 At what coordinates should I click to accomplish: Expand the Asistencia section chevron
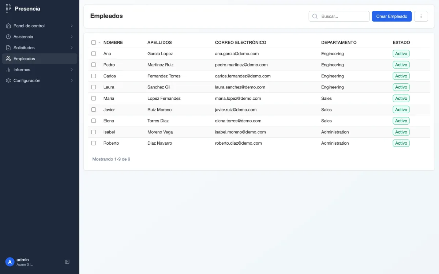coord(72,37)
